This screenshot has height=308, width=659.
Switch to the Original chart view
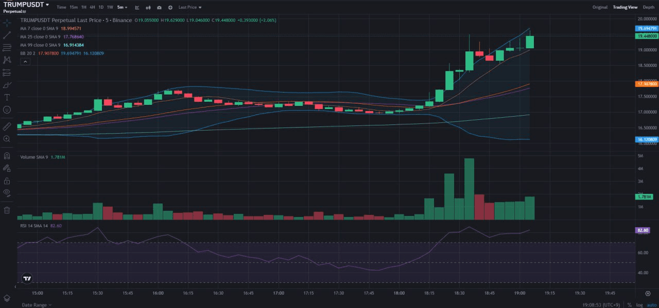[600, 8]
